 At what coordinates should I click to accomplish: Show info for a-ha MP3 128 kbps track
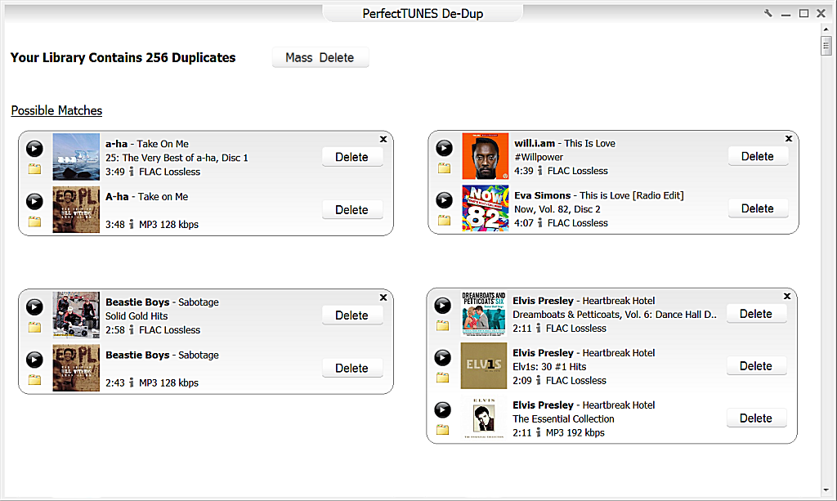[x=130, y=225]
